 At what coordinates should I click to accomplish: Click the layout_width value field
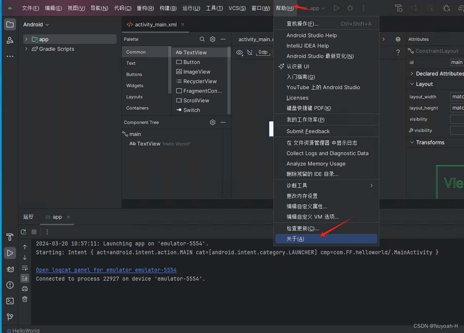coord(456,96)
